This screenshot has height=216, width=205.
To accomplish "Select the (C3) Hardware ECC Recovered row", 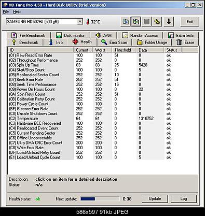I will pyautogui.click(x=103, y=123).
